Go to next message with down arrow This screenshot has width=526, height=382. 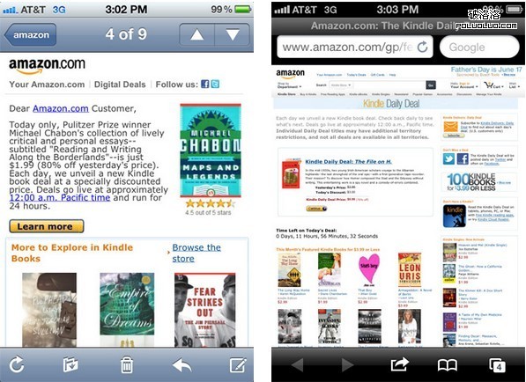[232, 34]
